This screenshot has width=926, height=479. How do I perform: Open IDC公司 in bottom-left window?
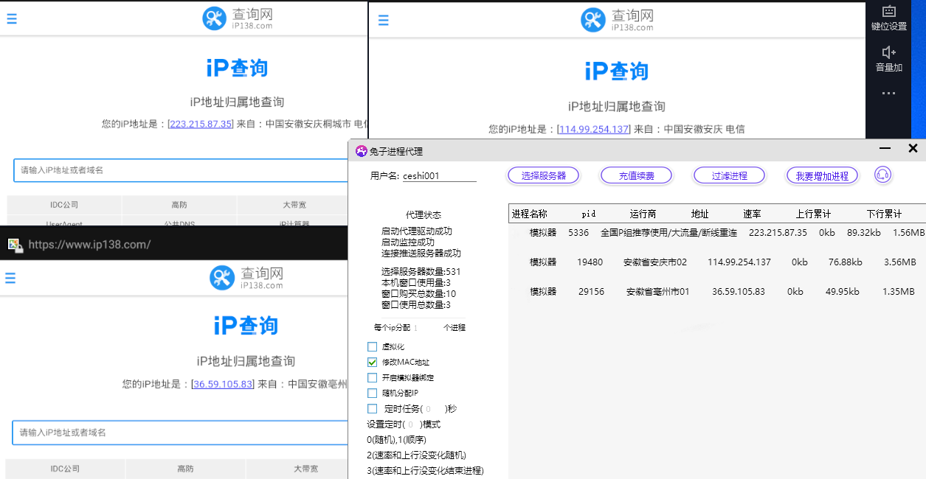[x=65, y=469]
